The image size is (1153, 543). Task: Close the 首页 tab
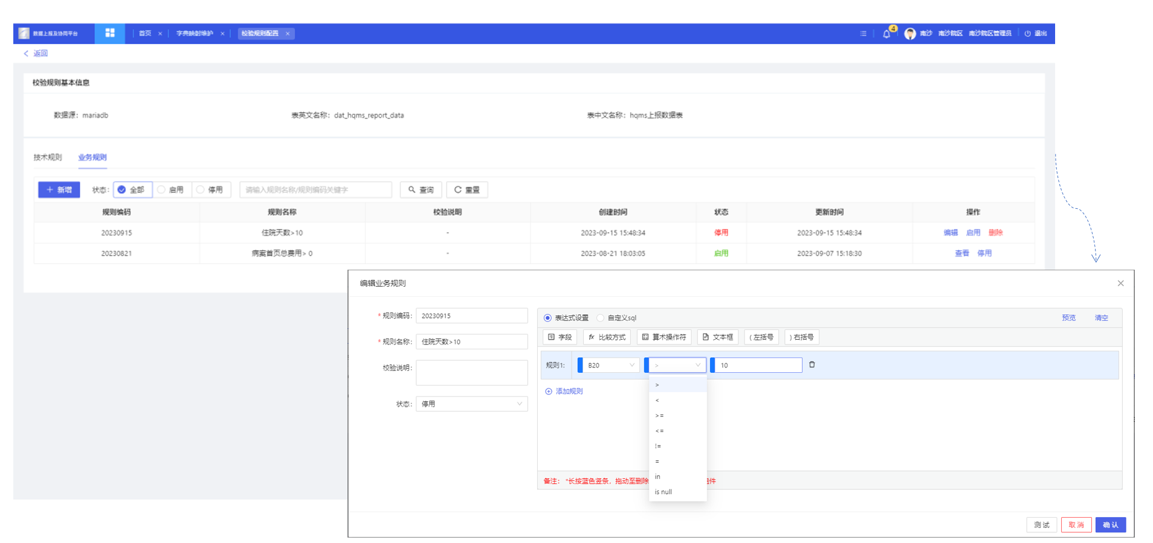[x=160, y=34]
